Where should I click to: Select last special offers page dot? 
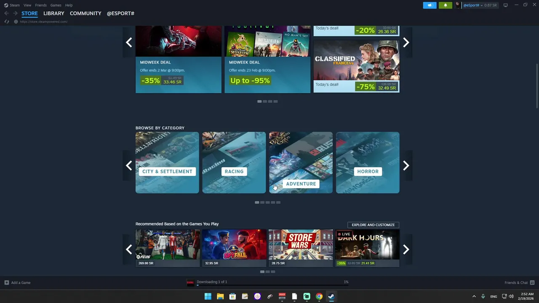pos(275,101)
